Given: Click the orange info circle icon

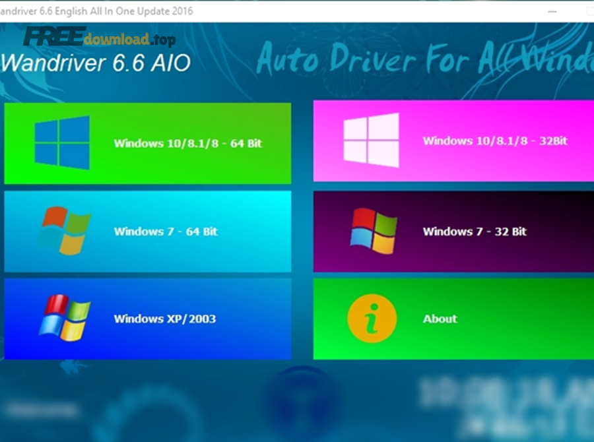Looking at the screenshot, I should (x=372, y=319).
